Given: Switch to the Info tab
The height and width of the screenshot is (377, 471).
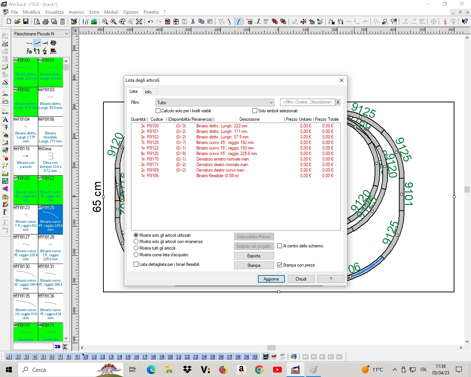Looking at the screenshot, I should 148,92.
